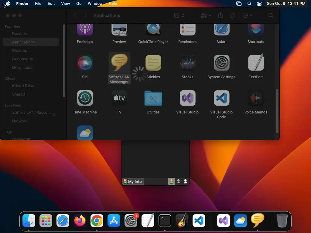The image size is (311, 233).
Task: Click the Share toolbar icon in Finder
Action: click(x=220, y=15)
